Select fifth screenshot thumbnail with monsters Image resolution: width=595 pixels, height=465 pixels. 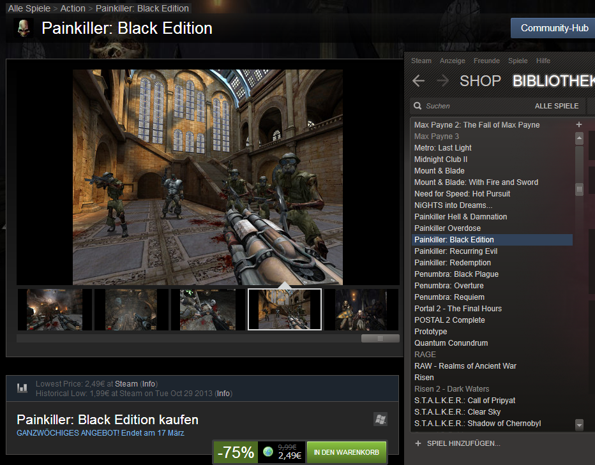point(361,309)
